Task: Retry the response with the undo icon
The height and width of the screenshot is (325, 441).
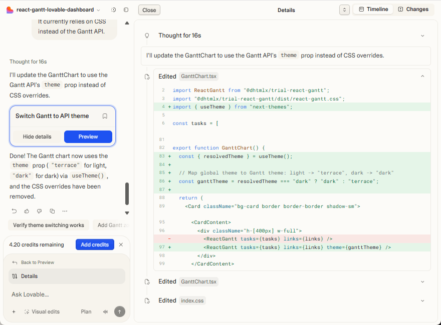Action: pos(14,211)
